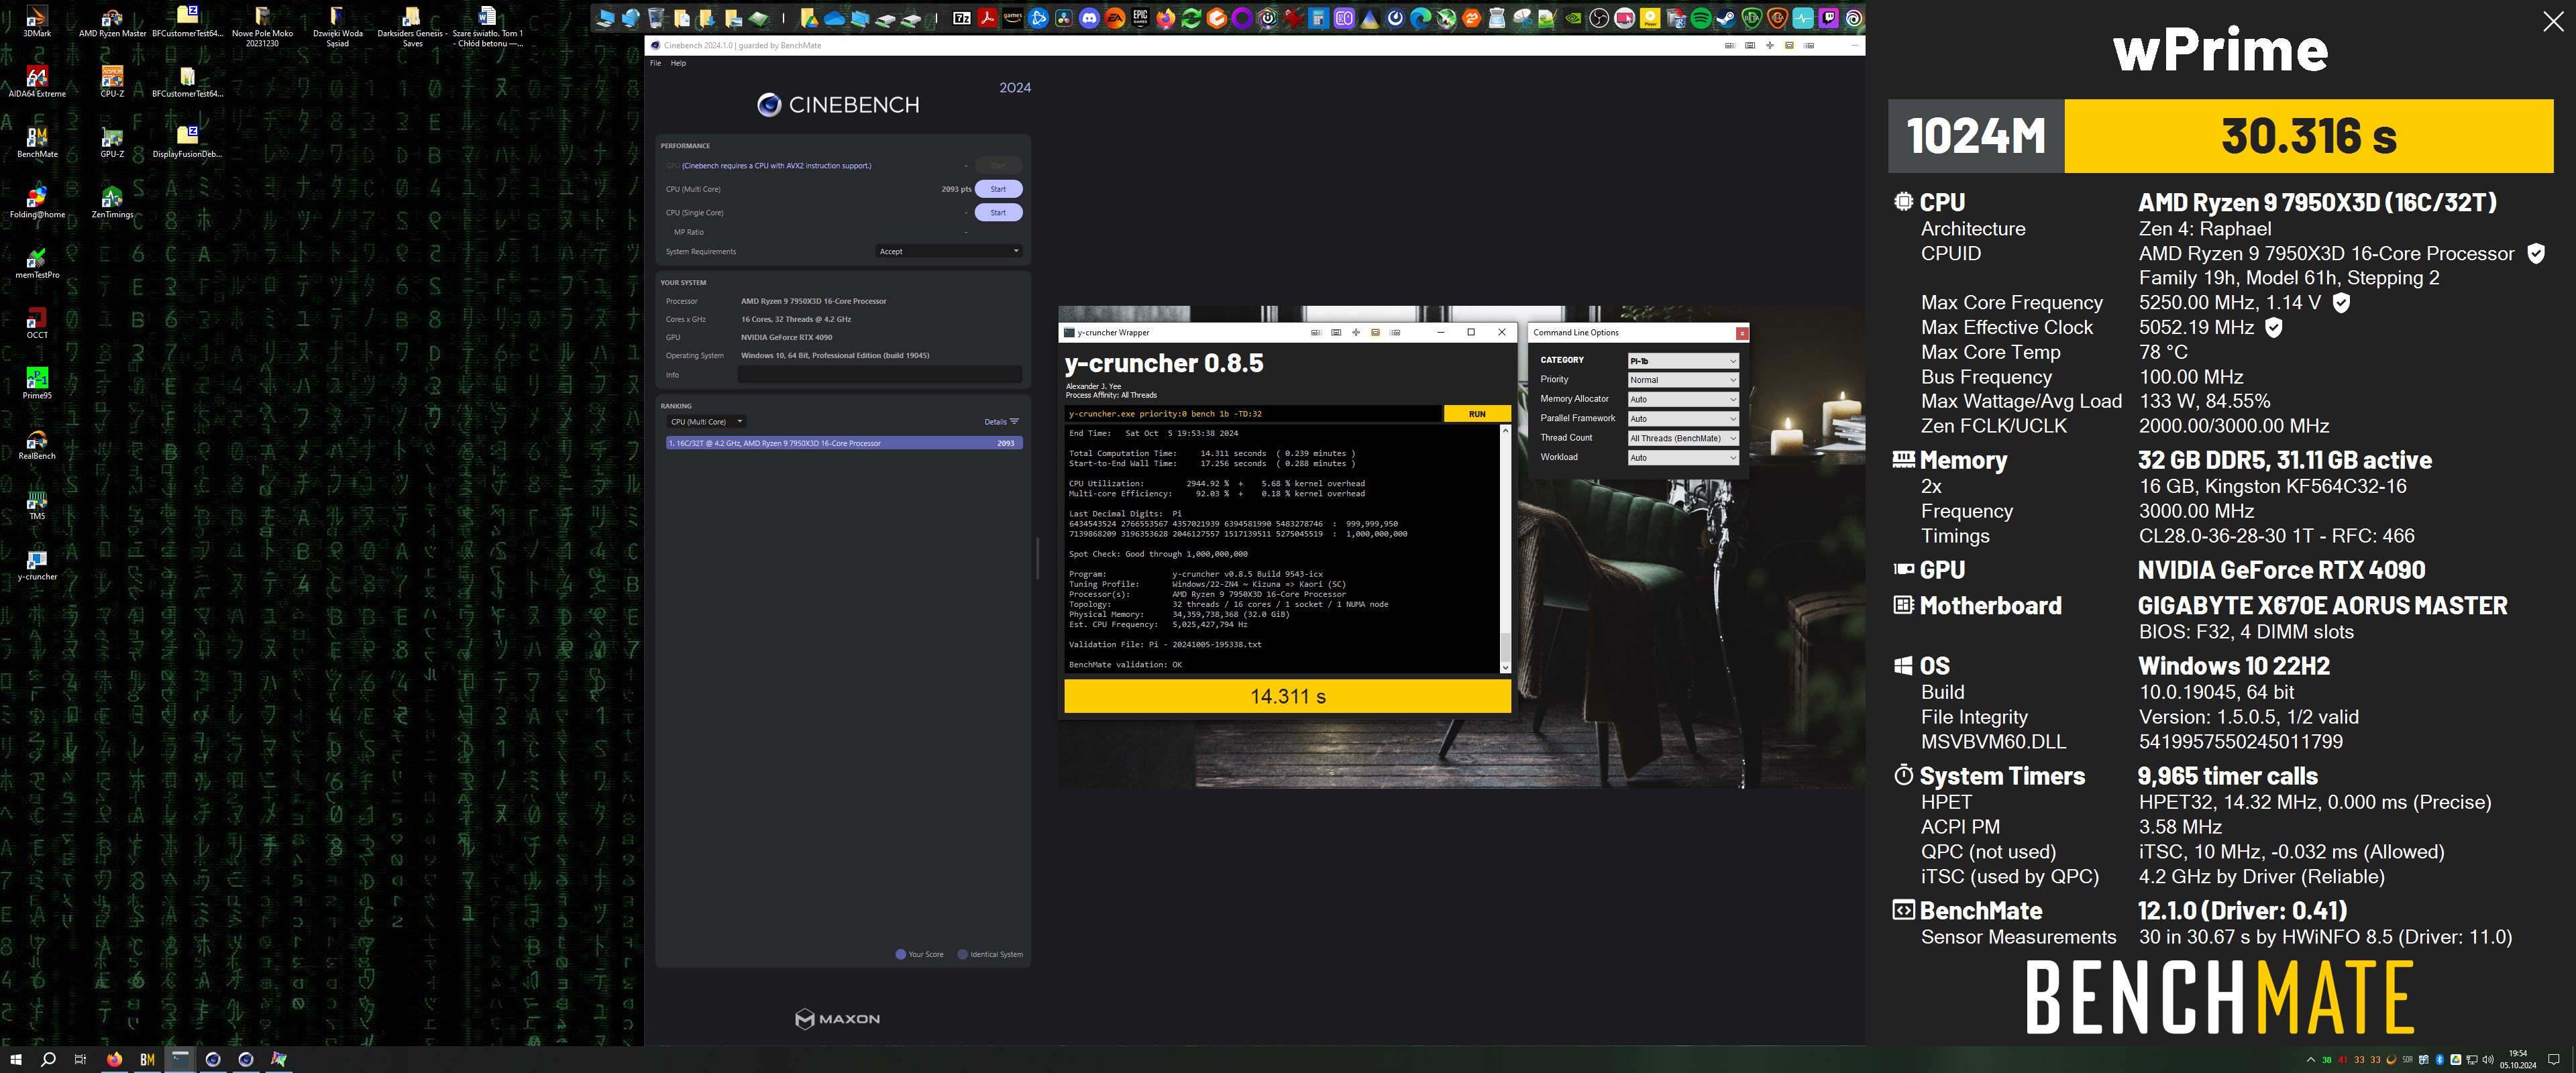Open y-cruncher desktop shortcut

point(37,564)
